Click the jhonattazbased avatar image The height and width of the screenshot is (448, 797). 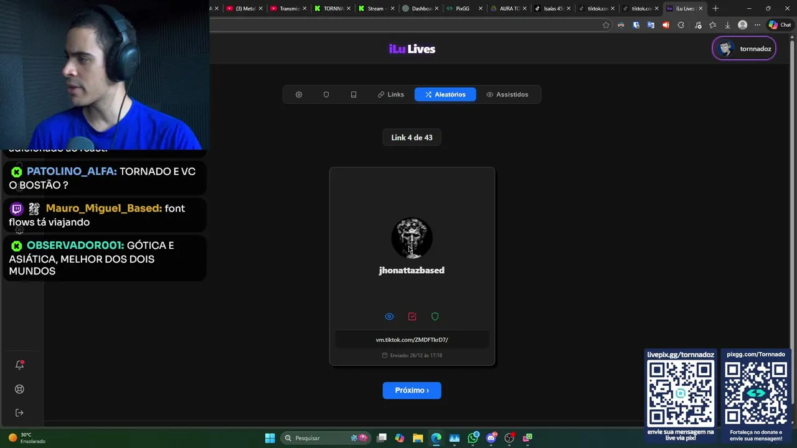click(412, 238)
